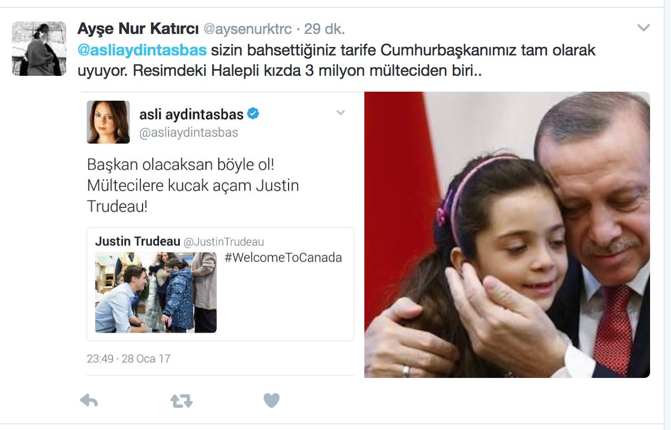
Task: Click the @JustinTrudeau handle
Action: (224, 242)
